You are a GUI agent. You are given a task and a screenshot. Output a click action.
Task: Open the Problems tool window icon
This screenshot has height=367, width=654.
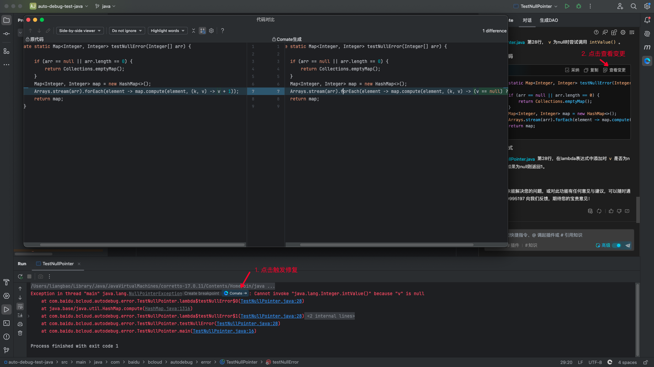(x=6, y=337)
